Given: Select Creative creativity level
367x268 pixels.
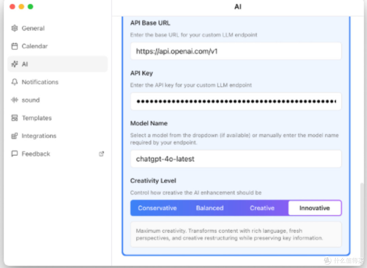Looking at the screenshot, I should point(262,208).
